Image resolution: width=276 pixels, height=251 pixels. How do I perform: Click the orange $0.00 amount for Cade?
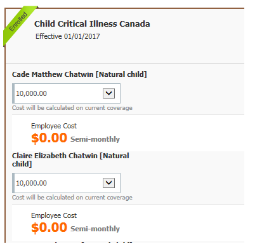[x=49, y=138]
